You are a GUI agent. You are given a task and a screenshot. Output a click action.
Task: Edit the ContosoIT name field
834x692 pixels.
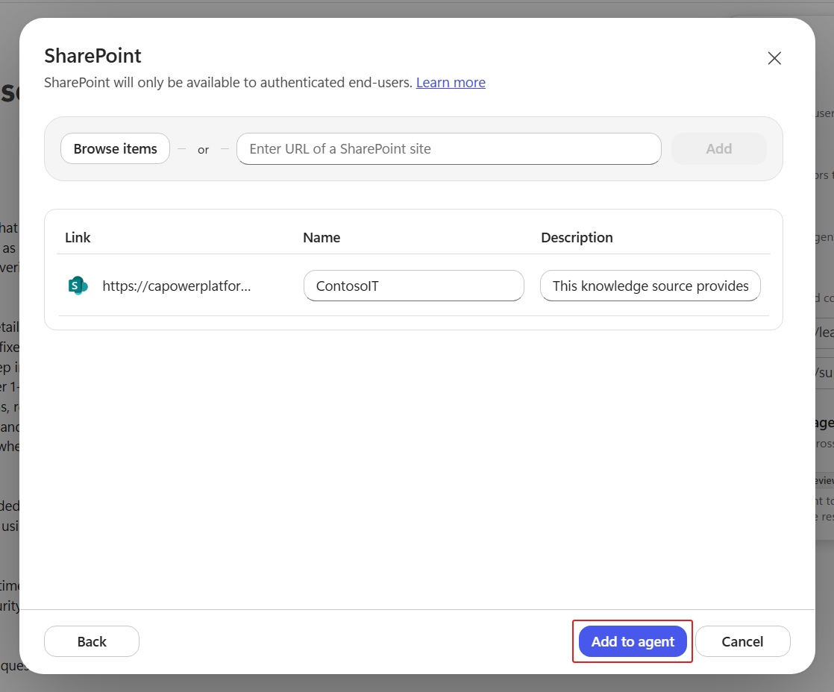tap(414, 286)
